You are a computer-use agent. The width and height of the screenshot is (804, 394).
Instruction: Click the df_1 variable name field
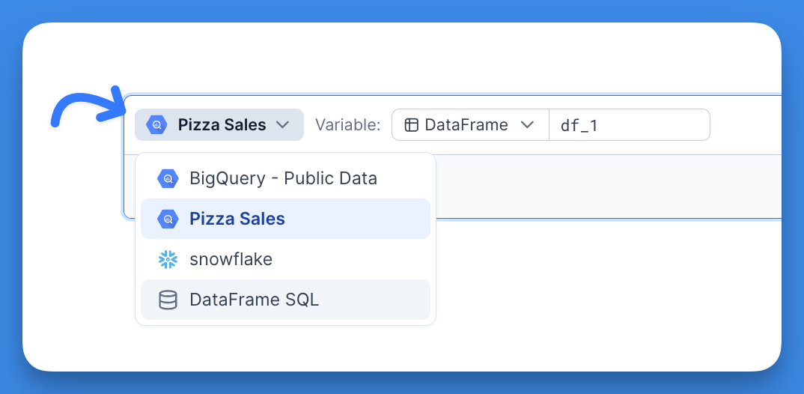coord(629,124)
